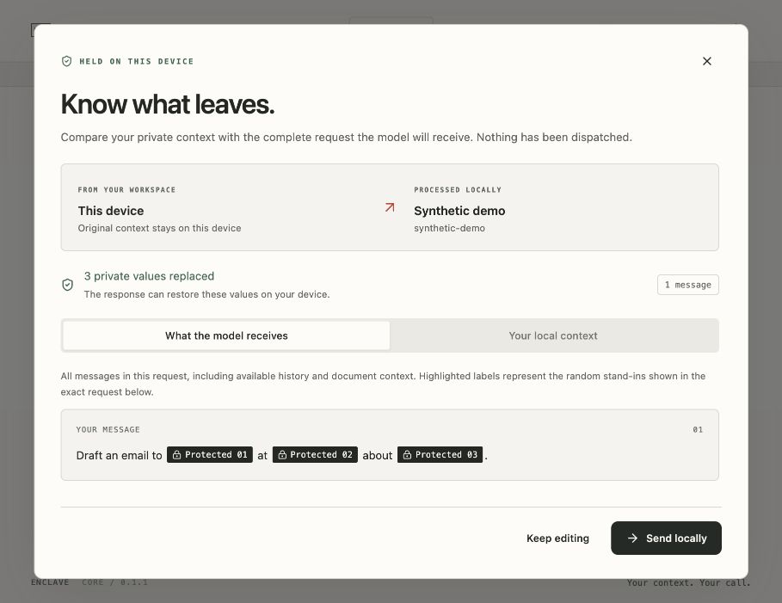
Task: Click the 01 message number
Action: point(698,429)
